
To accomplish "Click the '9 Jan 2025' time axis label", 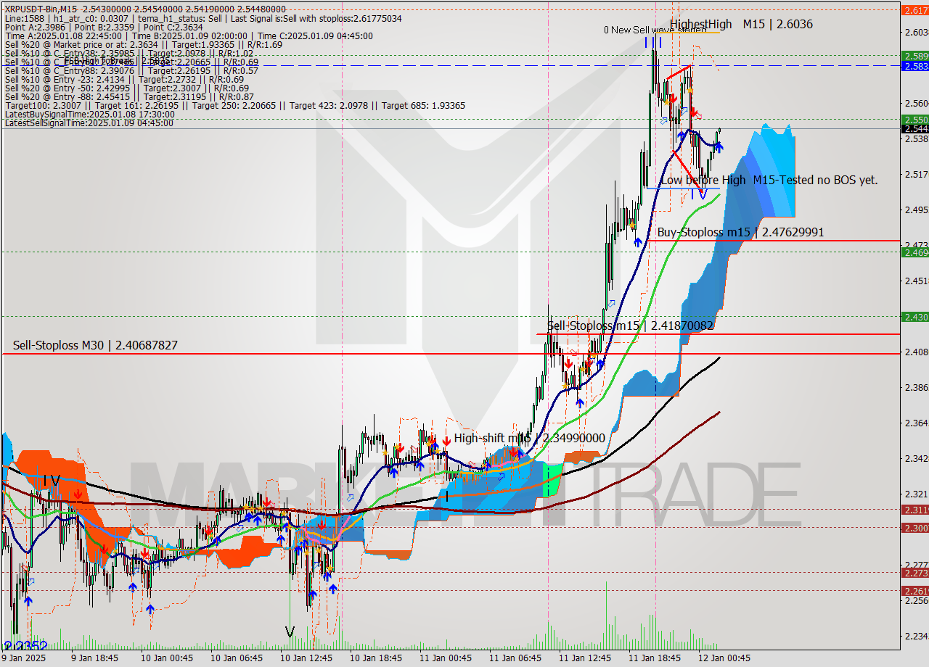I will tap(23, 658).
